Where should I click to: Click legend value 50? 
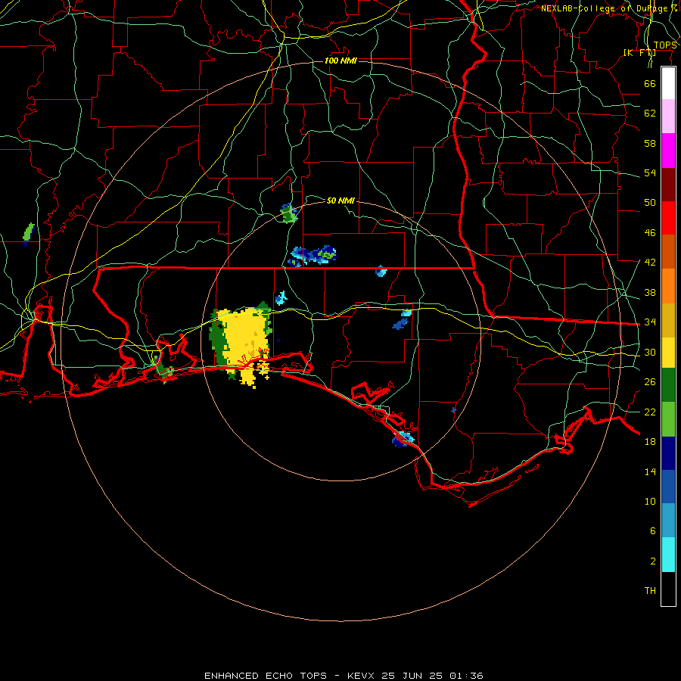pos(650,203)
